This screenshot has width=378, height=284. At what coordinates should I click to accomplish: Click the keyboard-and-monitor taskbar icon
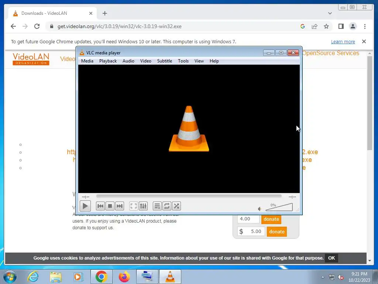[x=147, y=277]
